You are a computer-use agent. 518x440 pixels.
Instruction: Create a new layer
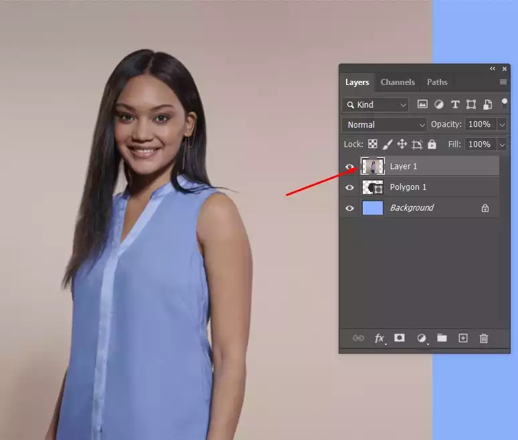click(x=463, y=338)
